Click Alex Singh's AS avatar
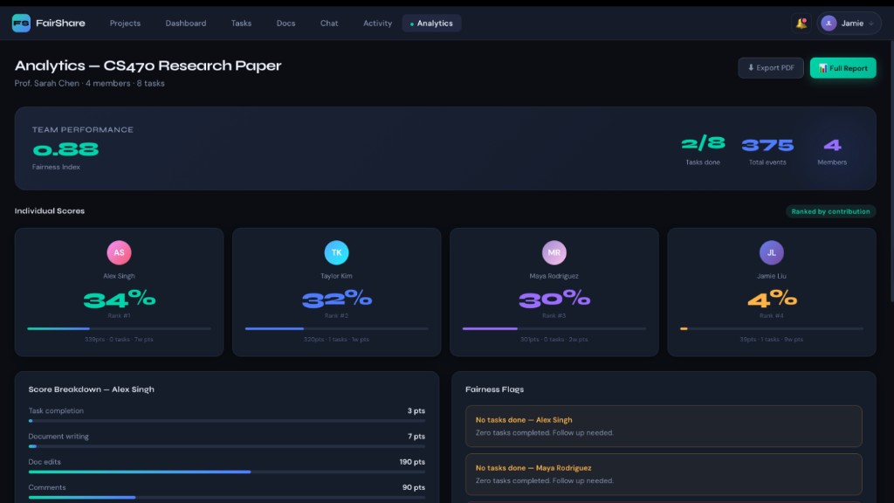Viewport: 894px width, 503px height. point(119,252)
